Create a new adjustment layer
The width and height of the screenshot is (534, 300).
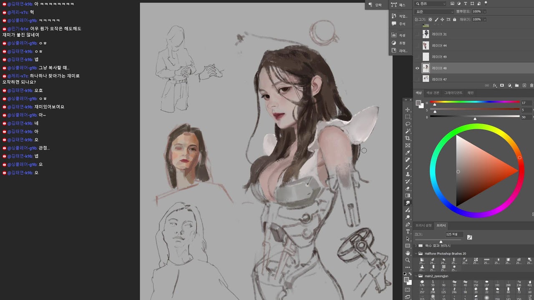(x=510, y=85)
